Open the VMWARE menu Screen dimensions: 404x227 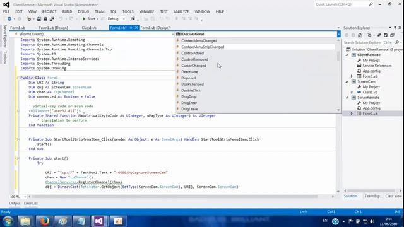[146, 11]
